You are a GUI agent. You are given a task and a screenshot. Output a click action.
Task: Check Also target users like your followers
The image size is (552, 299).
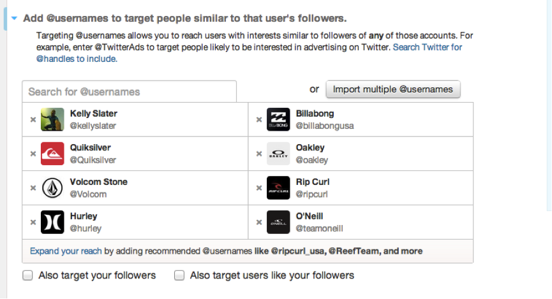[x=179, y=275]
